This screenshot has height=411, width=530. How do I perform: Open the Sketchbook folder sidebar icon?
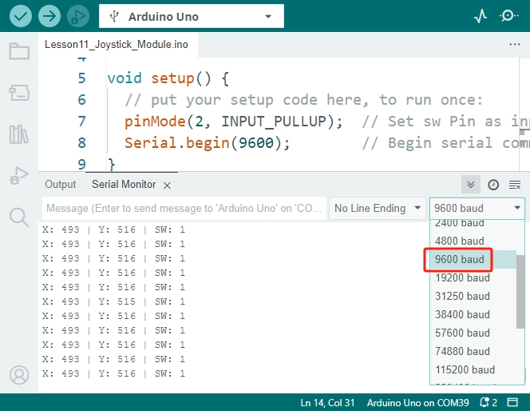click(x=19, y=51)
